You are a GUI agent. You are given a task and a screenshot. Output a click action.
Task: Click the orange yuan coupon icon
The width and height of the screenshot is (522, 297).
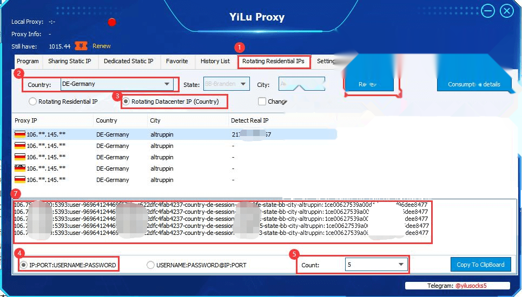[x=81, y=46]
